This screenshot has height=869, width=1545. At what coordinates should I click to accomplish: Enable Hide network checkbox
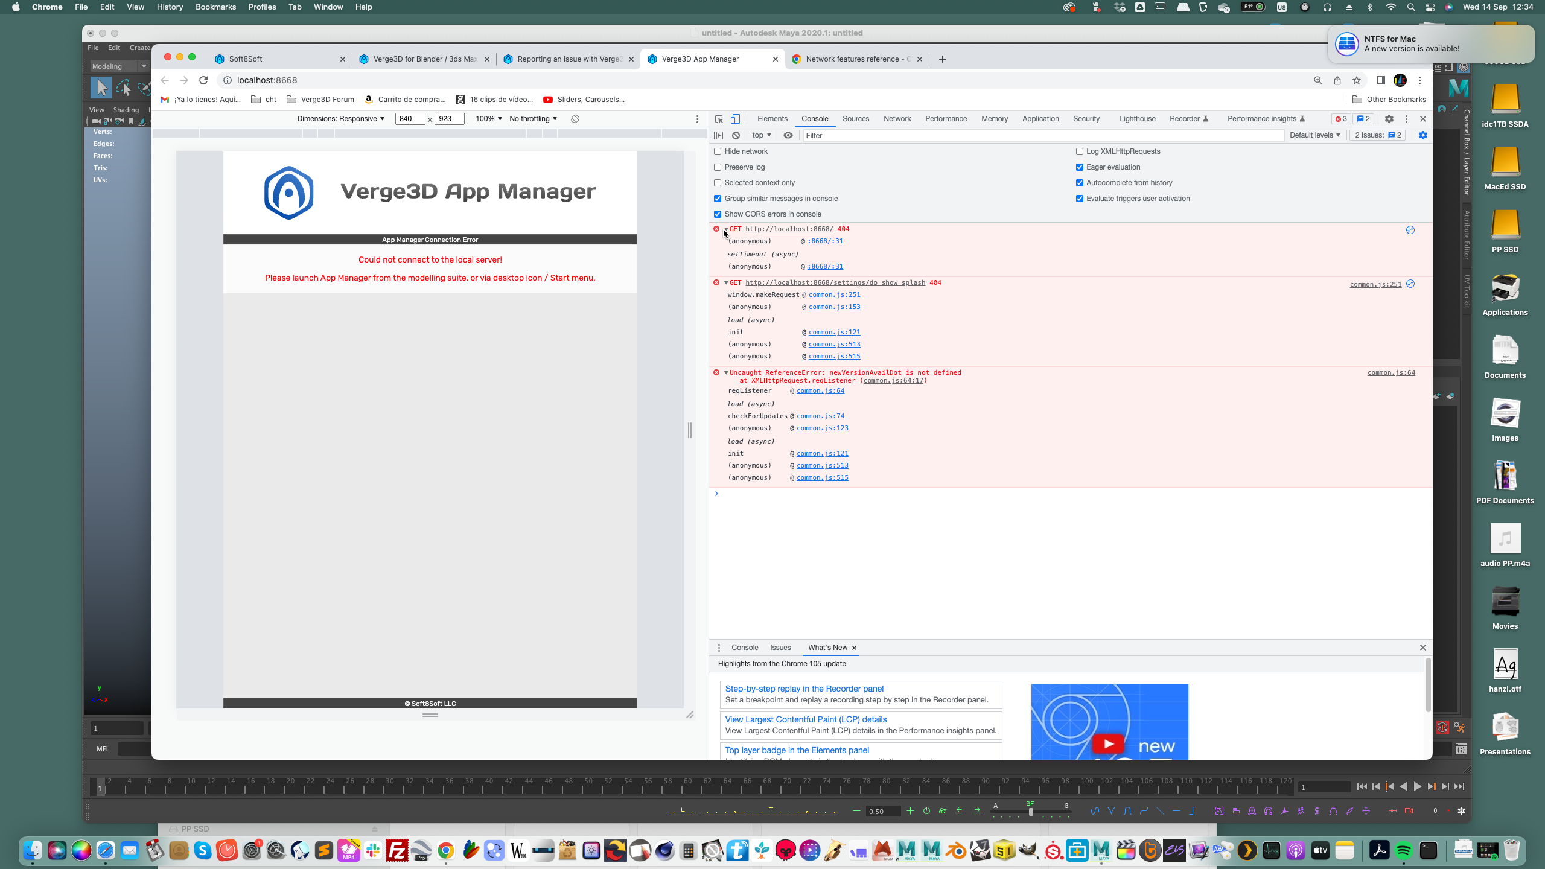(718, 151)
